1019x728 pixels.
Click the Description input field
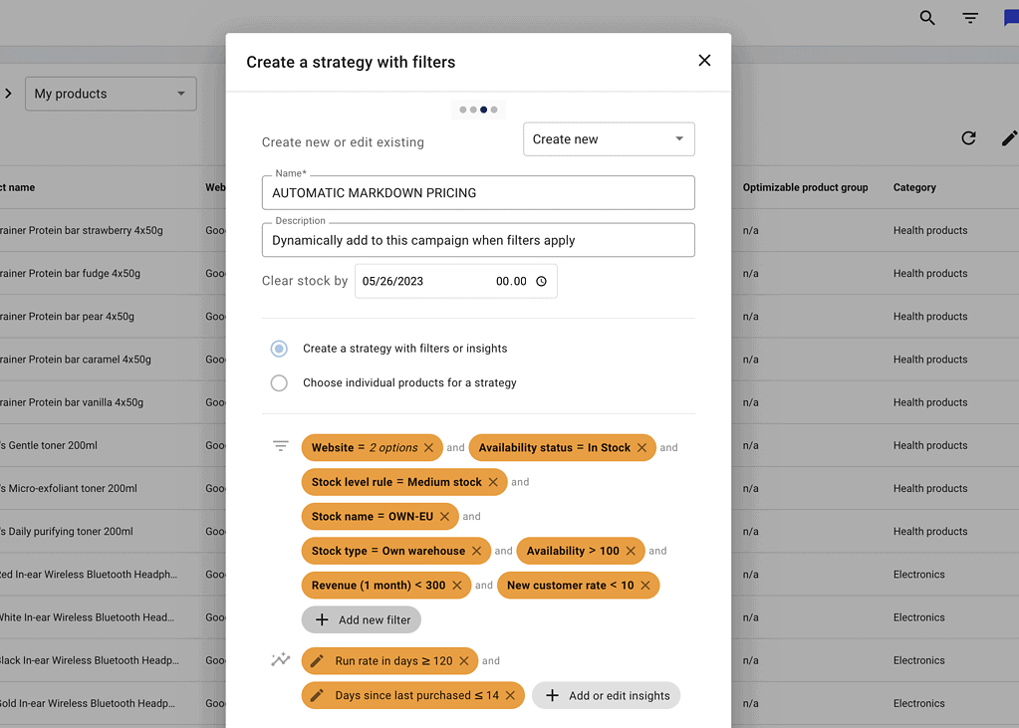click(x=478, y=240)
